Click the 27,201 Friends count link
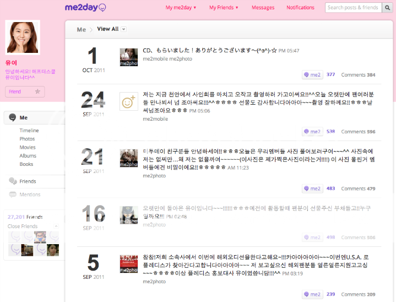Image resolution: width=396 pixels, height=302 pixels. point(25,217)
